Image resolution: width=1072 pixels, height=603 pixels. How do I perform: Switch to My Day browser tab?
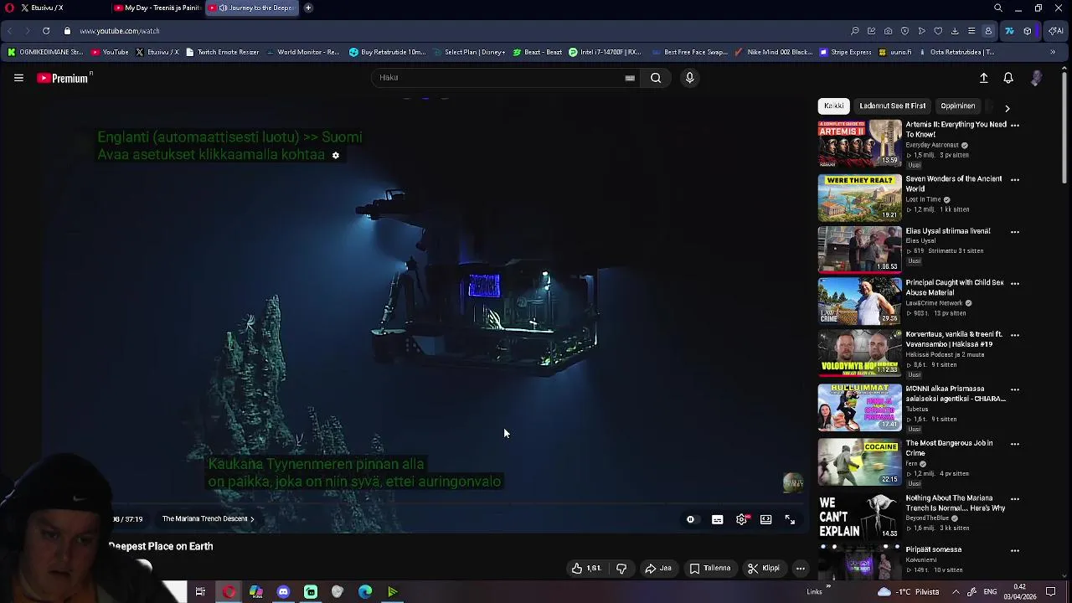tap(157, 8)
